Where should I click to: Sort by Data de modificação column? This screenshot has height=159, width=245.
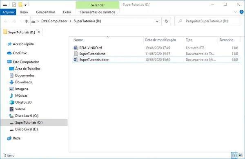[160, 40]
